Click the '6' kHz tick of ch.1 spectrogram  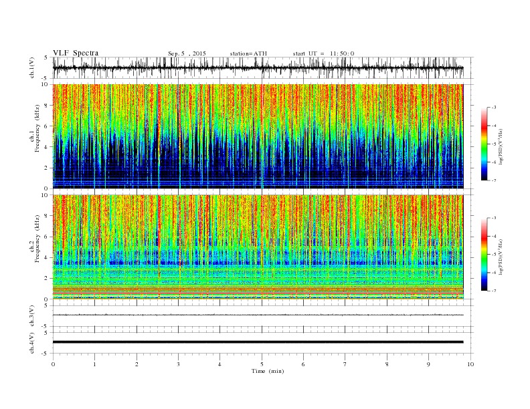pos(47,126)
